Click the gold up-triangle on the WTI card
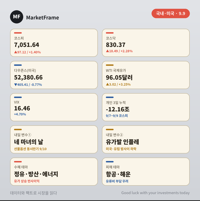This screenshot has height=201, width=200. [x=107, y=84]
